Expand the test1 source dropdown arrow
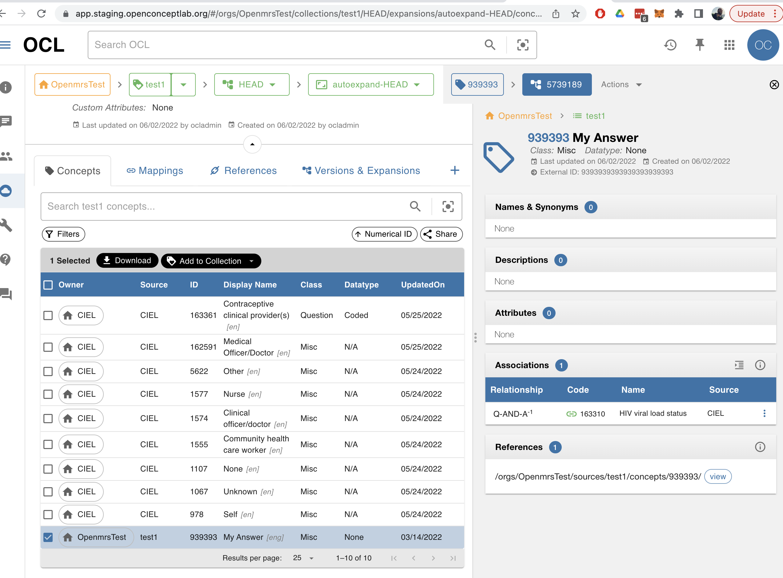783x578 pixels. point(183,84)
